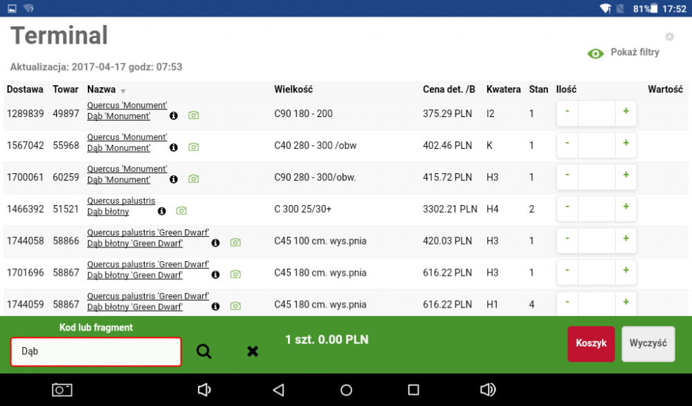
Task: Sort by Nazwa column arrow
Action: pyautogui.click(x=123, y=91)
